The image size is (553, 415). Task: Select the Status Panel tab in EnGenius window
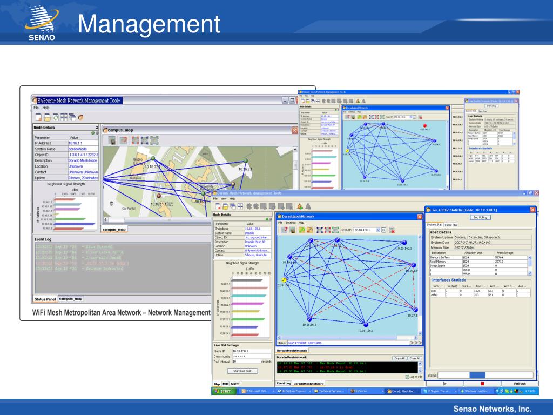(x=45, y=299)
